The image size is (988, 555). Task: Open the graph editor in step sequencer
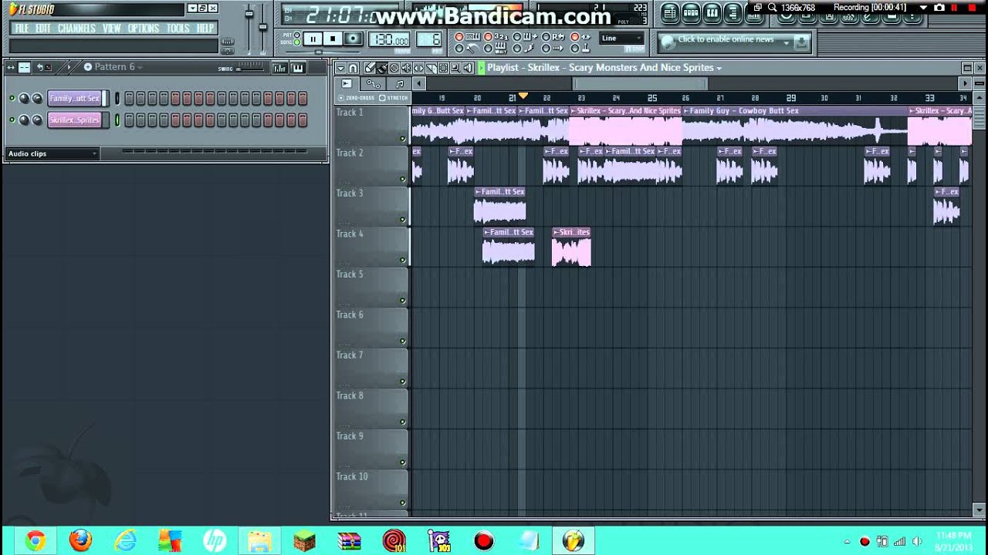point(279,68)
